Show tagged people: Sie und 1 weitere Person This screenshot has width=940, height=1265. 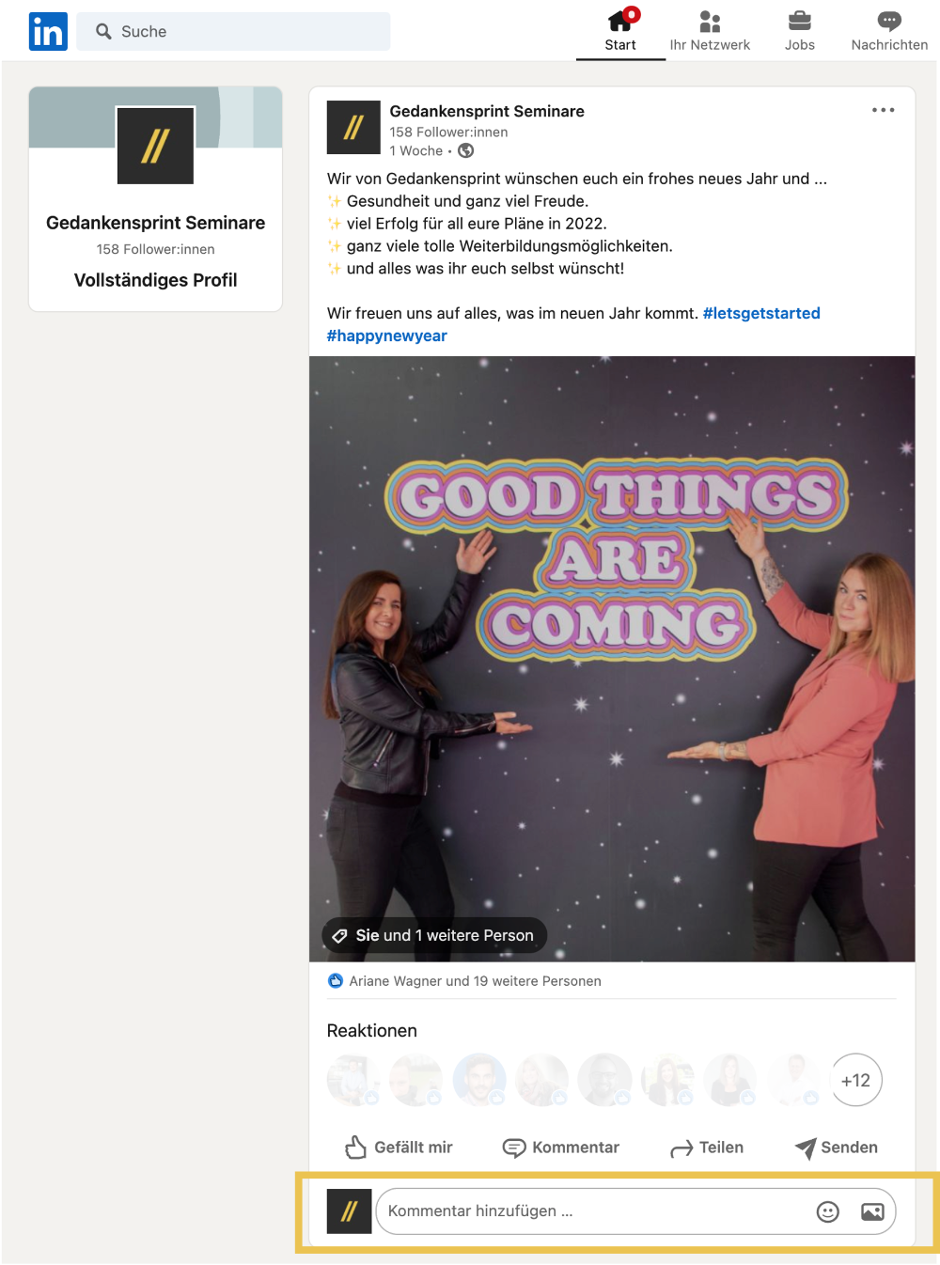[434, 935]
